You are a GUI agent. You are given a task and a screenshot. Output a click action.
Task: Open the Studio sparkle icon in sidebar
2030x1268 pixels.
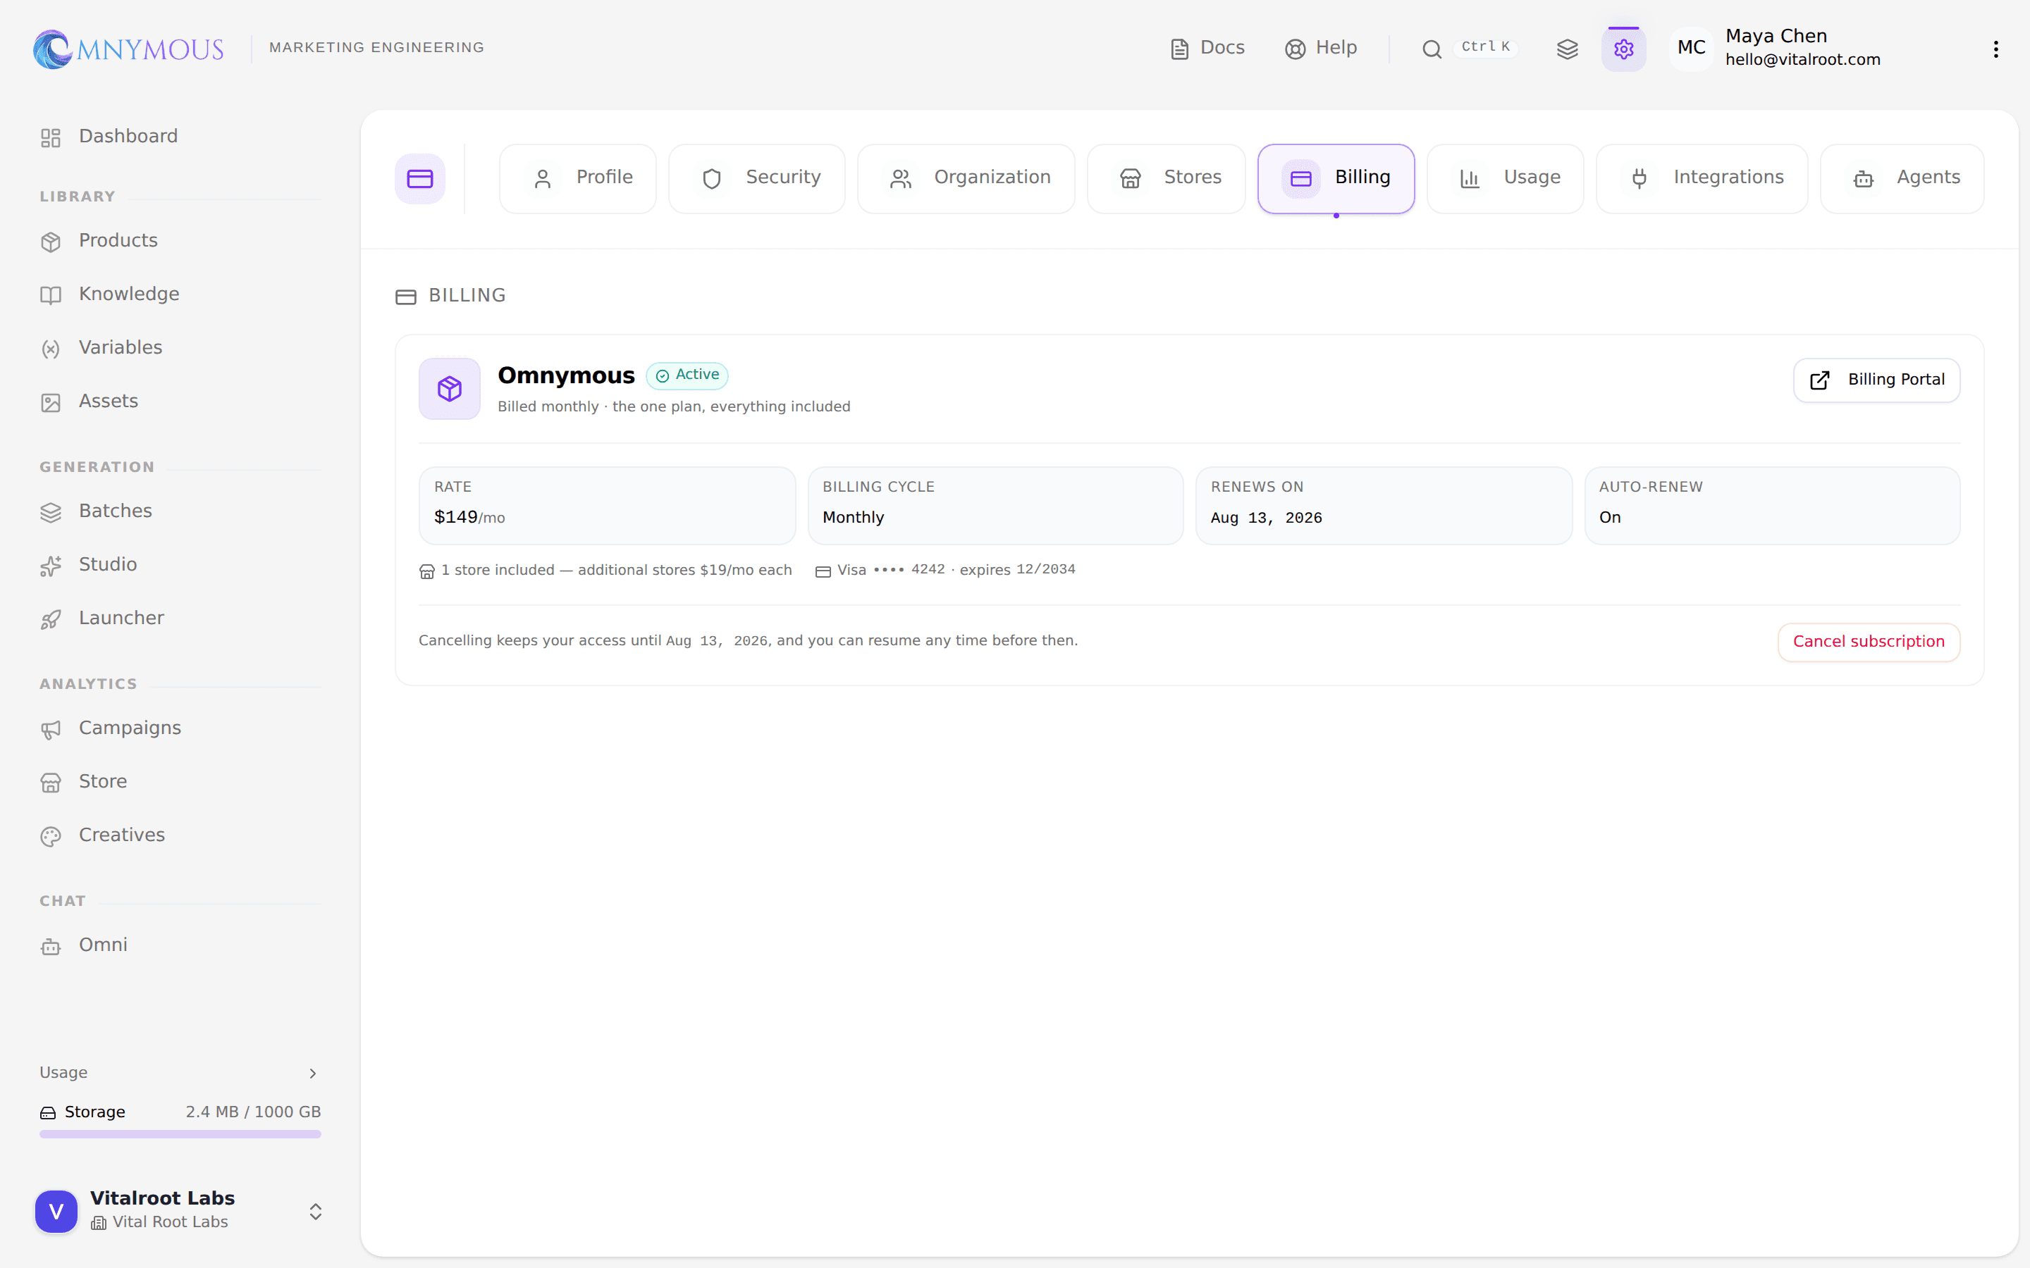pos(50,566)
